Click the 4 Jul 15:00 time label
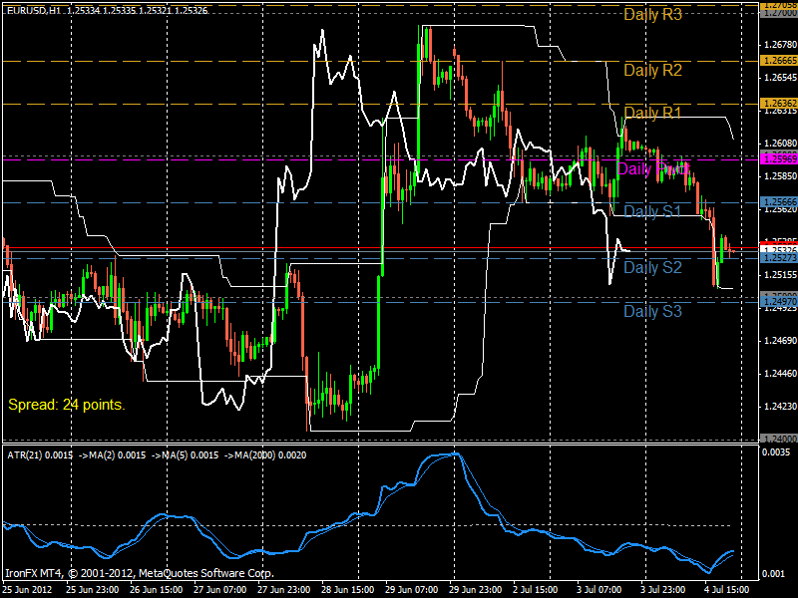Image resolution: width=798 pixels, height=598 pixels. pyautogui.click(x=729, y=590)
